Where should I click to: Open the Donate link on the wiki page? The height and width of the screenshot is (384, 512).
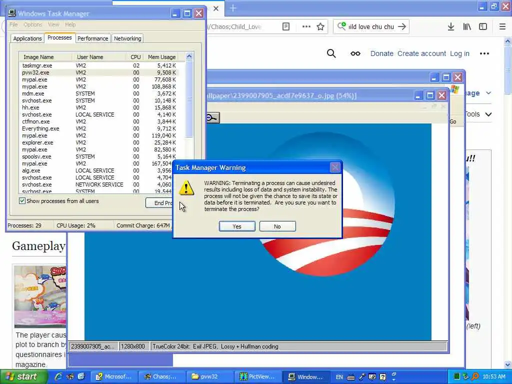click(x=381, y=53)
